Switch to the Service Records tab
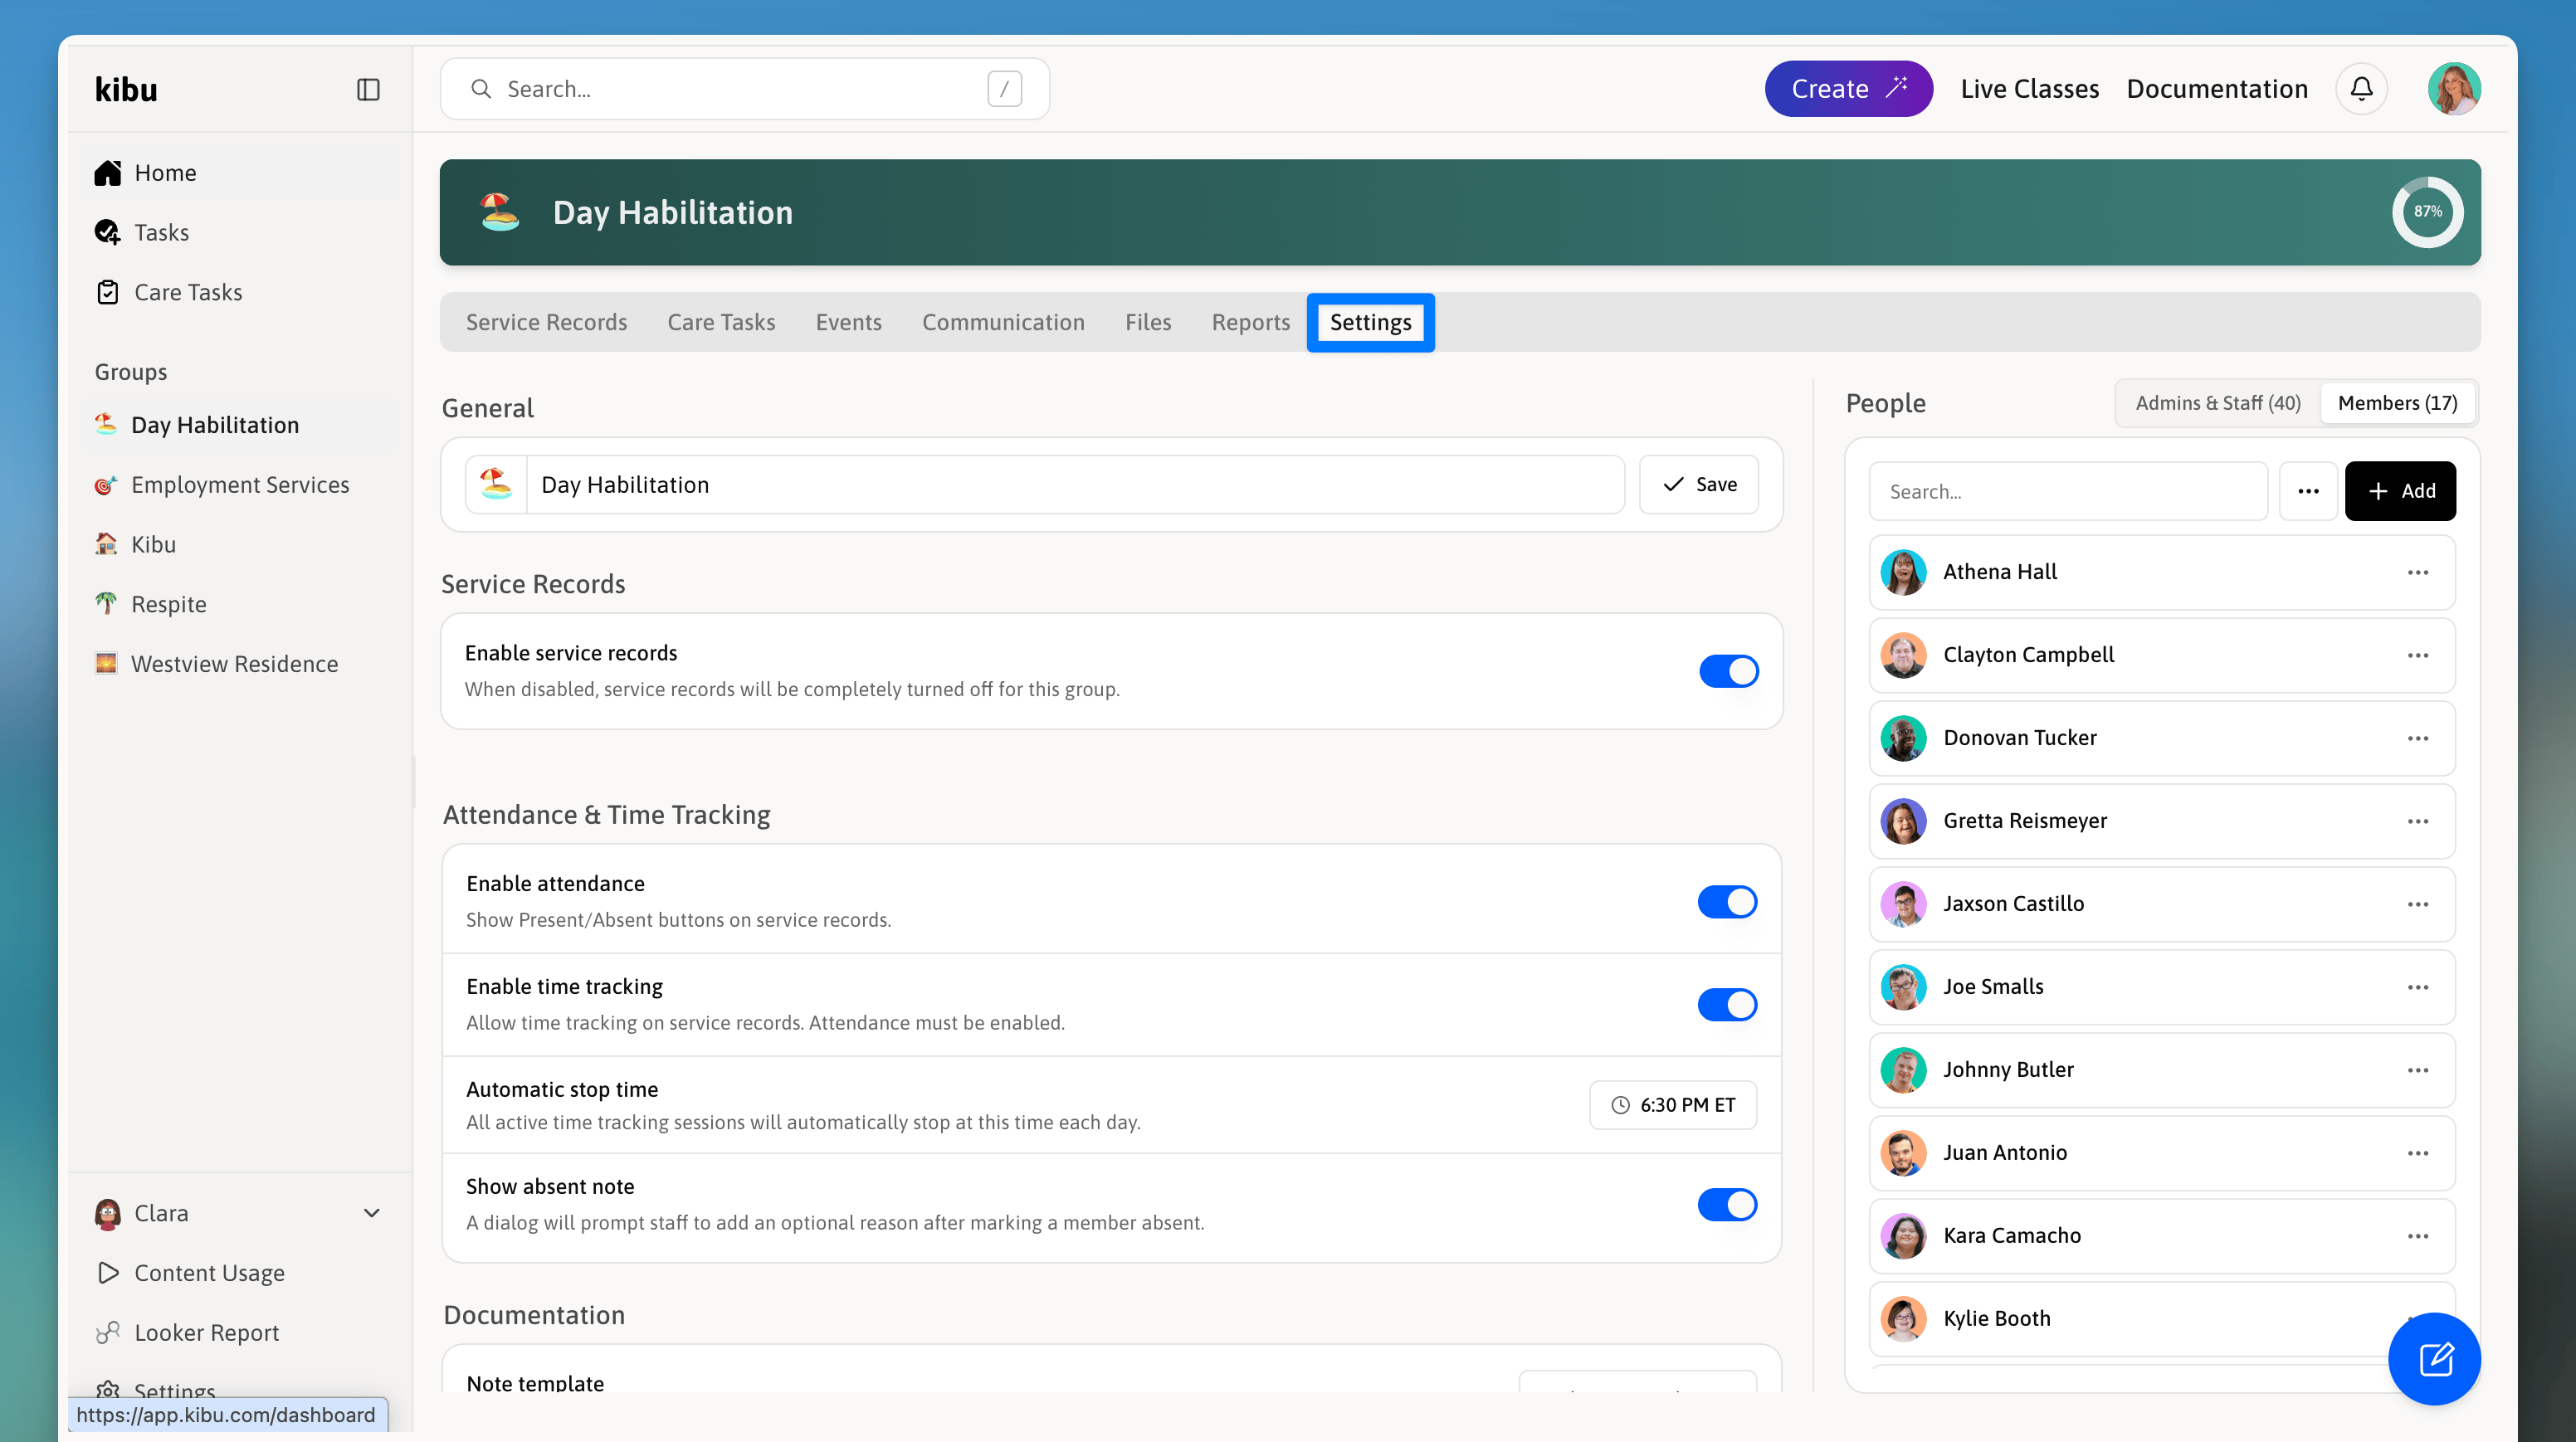This screenshot has width=2576, height=1442. (546, 322)
